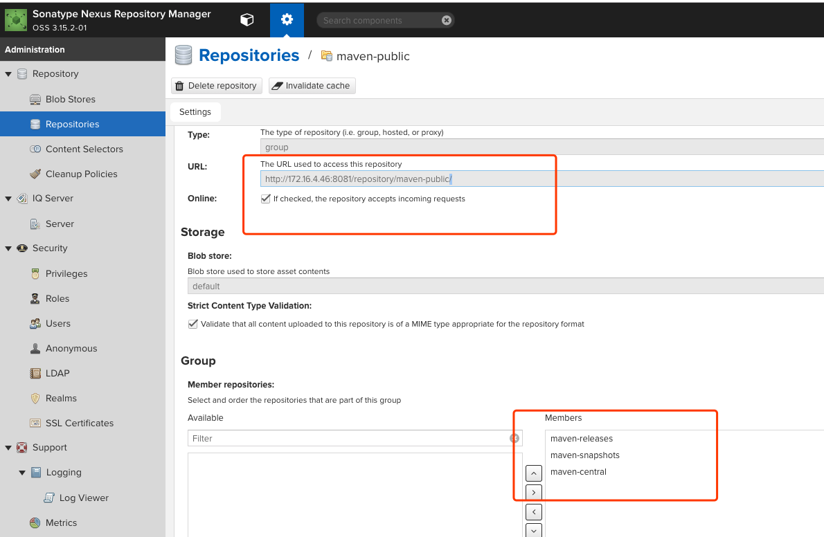The width and height of the screenshot is (824, 537).
Task: Open the Metrics page
Action: pyautogui.click(x=61, y=522)
